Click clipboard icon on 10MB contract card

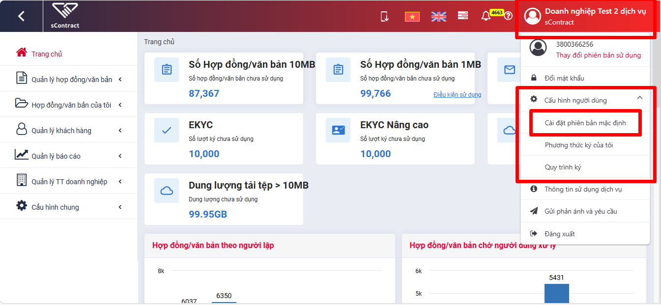pos(167,70)
